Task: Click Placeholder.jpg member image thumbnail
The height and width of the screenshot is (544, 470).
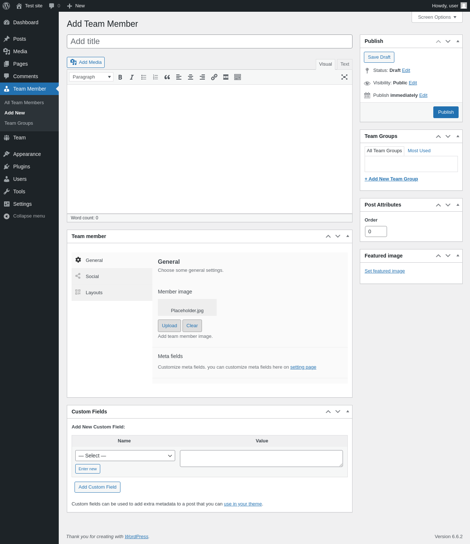Action: click(187, 307)
